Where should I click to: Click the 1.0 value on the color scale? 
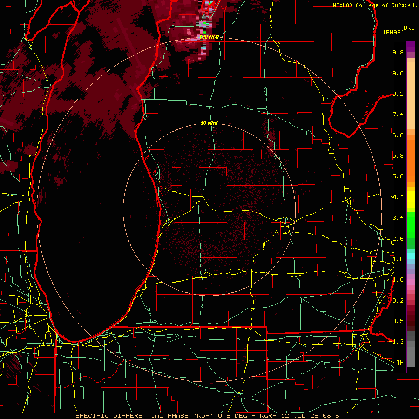pyautogui.click(x=398, y=280)
